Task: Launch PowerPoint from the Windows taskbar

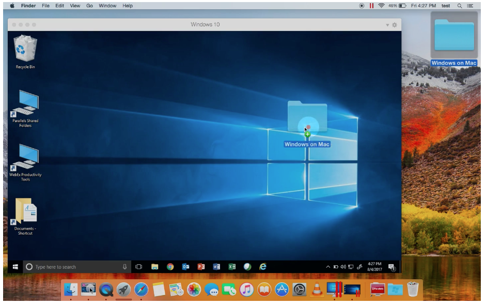Action: click(201, 267)
